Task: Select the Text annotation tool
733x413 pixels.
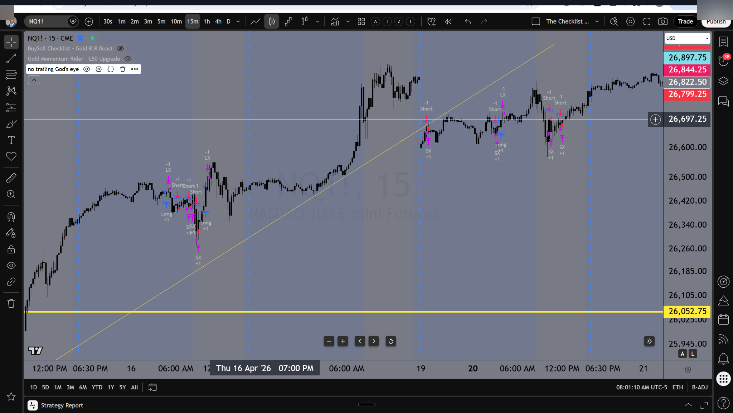Action: point(11,140)
